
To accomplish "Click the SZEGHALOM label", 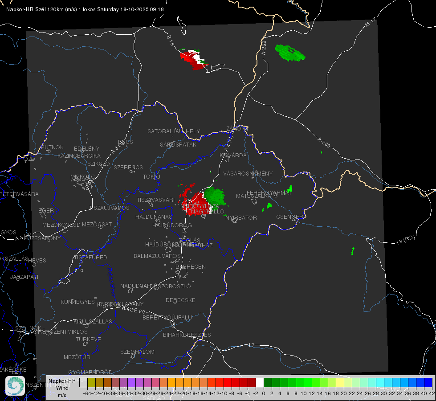I will 137,352.
